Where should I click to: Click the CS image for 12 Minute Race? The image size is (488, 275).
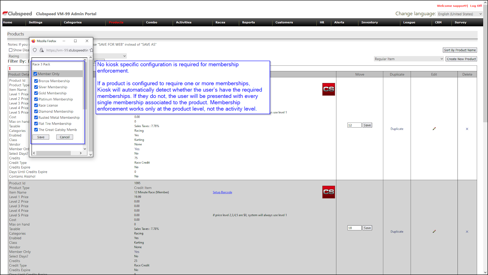click(328, 192)
